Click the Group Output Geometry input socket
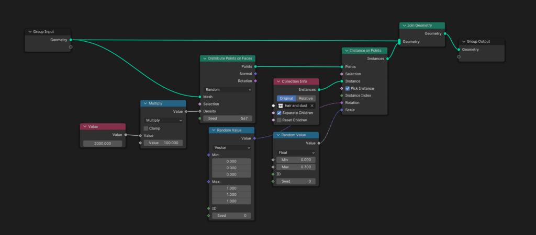The height and width of the screenshot is (235, 536). (x=459, y=50)
